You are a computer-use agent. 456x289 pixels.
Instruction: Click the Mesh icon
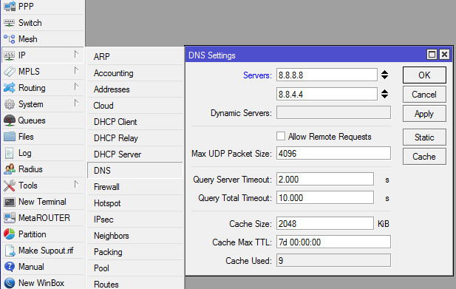click(x=10, y=39)
